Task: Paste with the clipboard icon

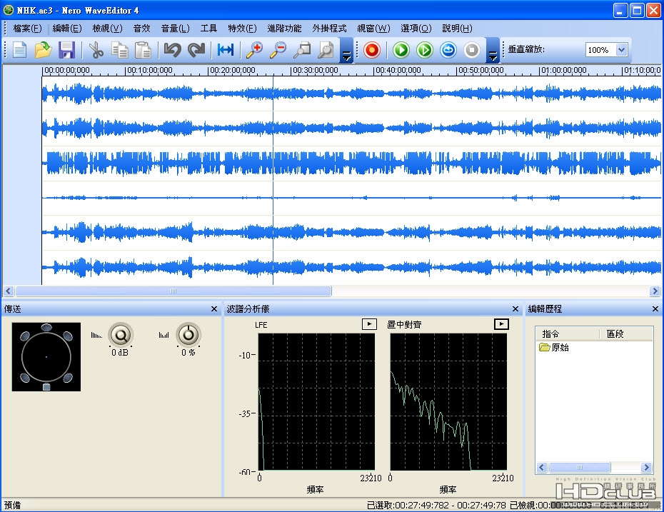Action: click(143, 50)
